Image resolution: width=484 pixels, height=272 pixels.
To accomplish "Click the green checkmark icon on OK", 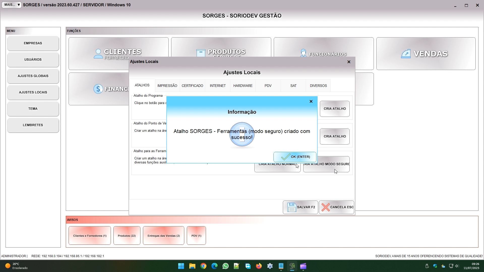I will coord(285,157).
